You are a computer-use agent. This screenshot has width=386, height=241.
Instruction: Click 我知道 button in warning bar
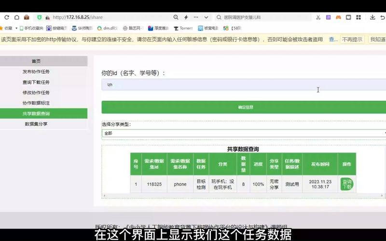coord(377,40)
